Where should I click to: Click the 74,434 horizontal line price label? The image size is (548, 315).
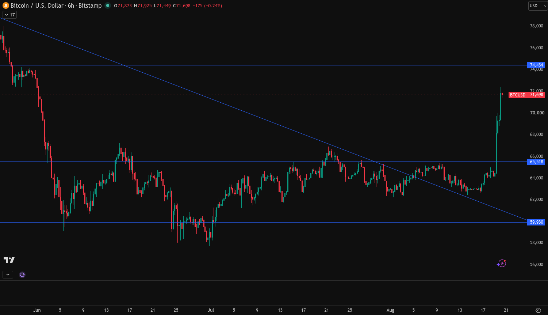coord(536,65)
